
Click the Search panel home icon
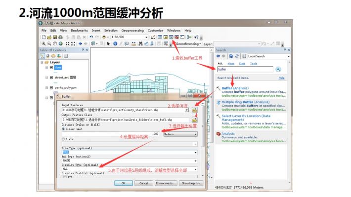pyautogui.click(x=231, y=56)
